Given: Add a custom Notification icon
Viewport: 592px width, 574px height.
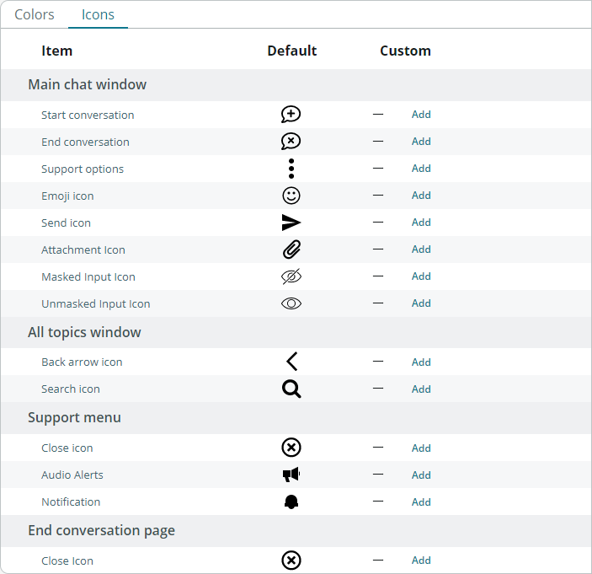Looking at the screenshot, I should 421,502.
